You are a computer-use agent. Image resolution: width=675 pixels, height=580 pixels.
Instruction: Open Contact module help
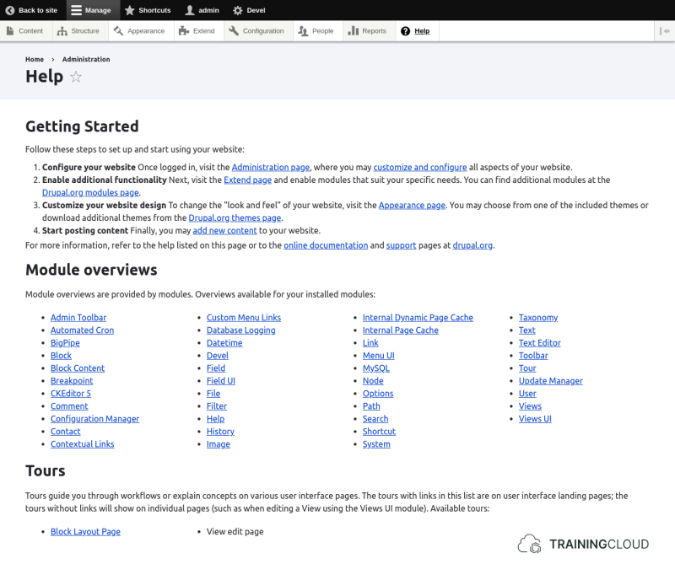(x=66, y=432)
